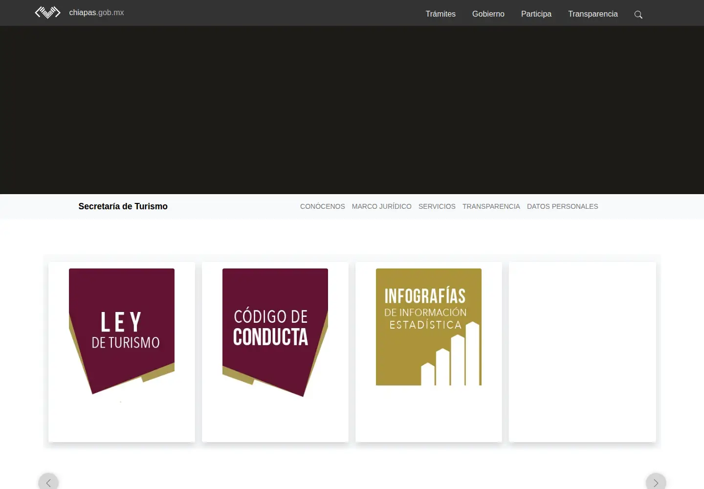Open the search magnifier icon
This screenshot has height=489, width=704.
pos(638,15)
